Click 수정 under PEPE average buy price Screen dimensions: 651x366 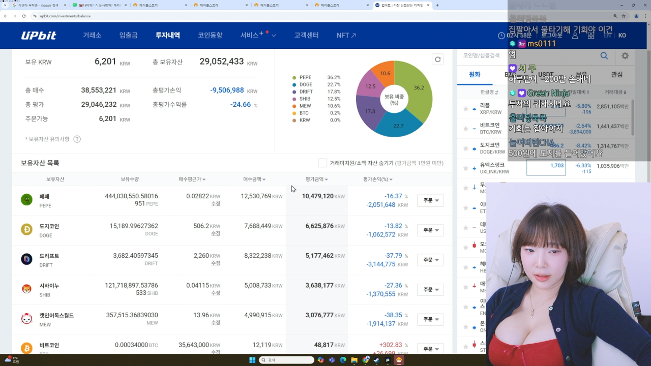click(x=216, y=204)
